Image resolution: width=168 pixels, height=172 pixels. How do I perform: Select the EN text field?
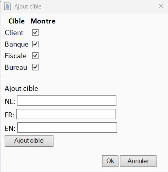(x=67, y=127)
